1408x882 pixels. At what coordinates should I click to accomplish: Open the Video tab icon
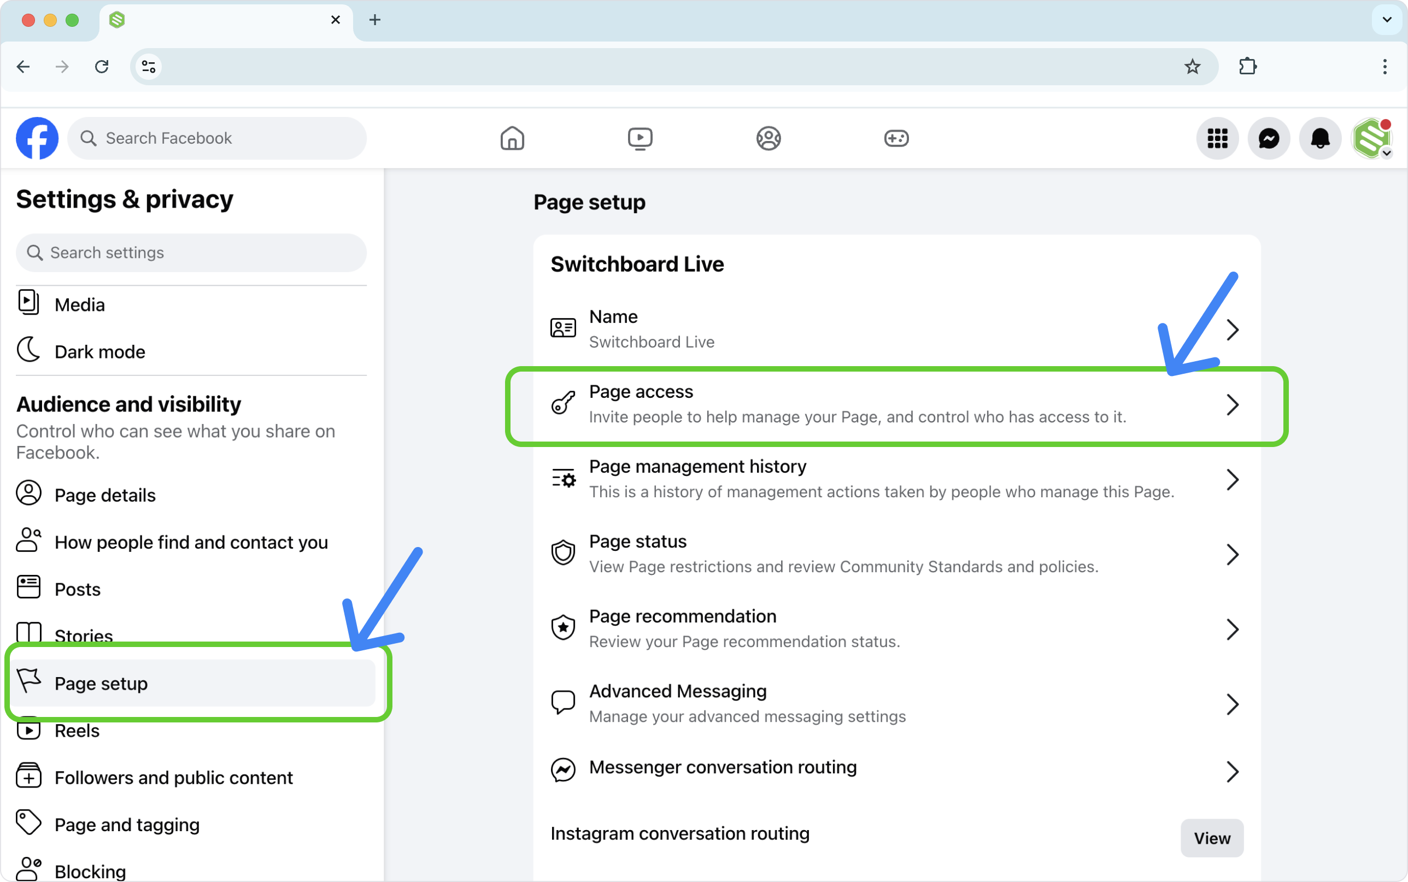[x=640, y=138]
